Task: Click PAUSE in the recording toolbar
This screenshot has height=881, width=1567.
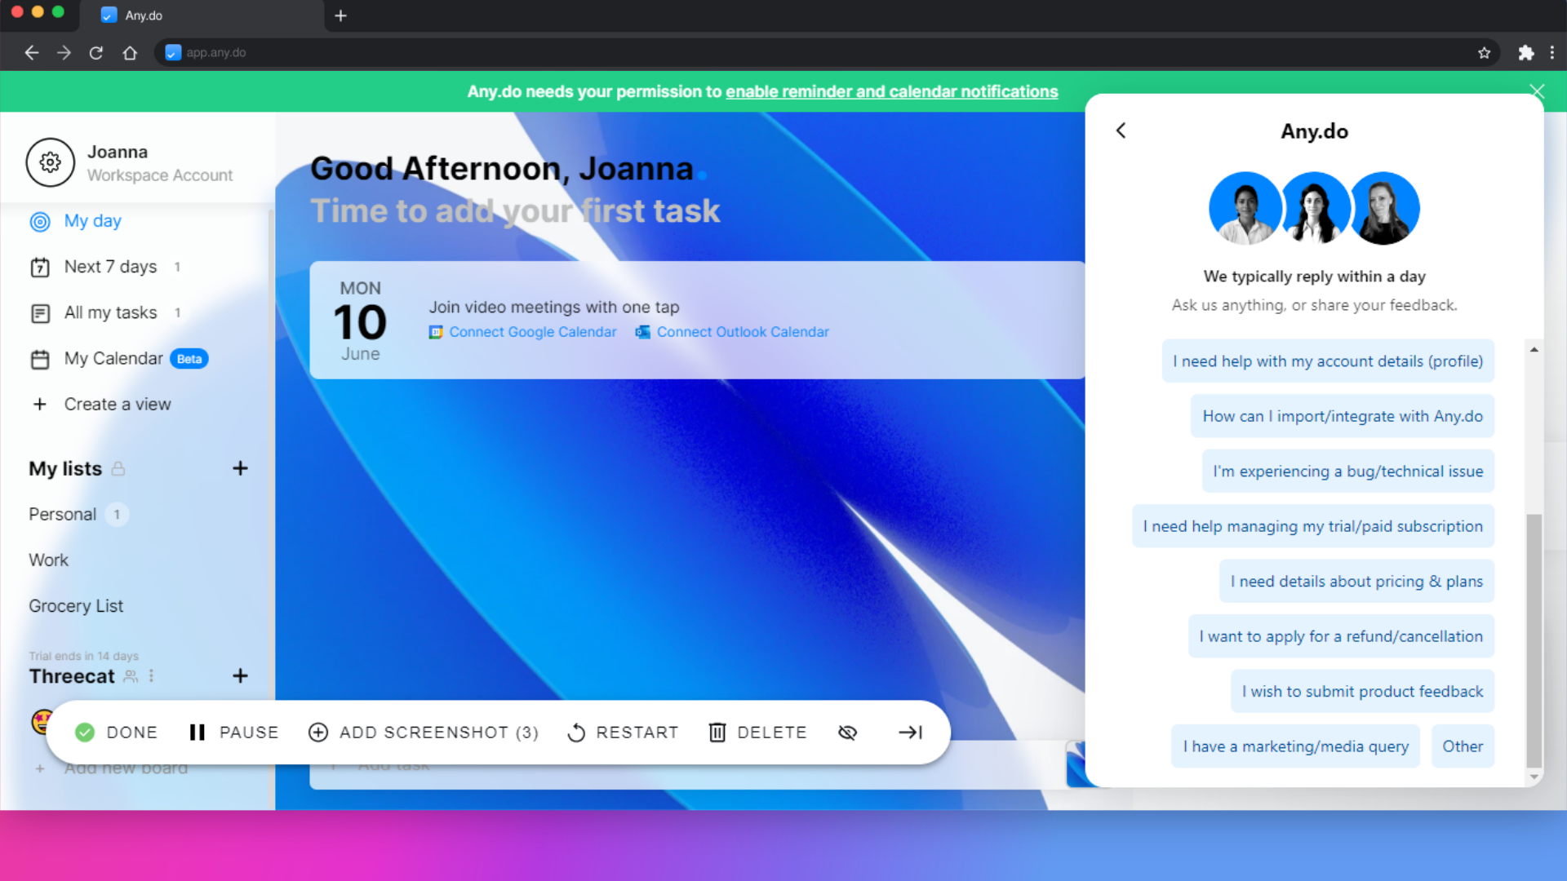Action: pos(233,733)
